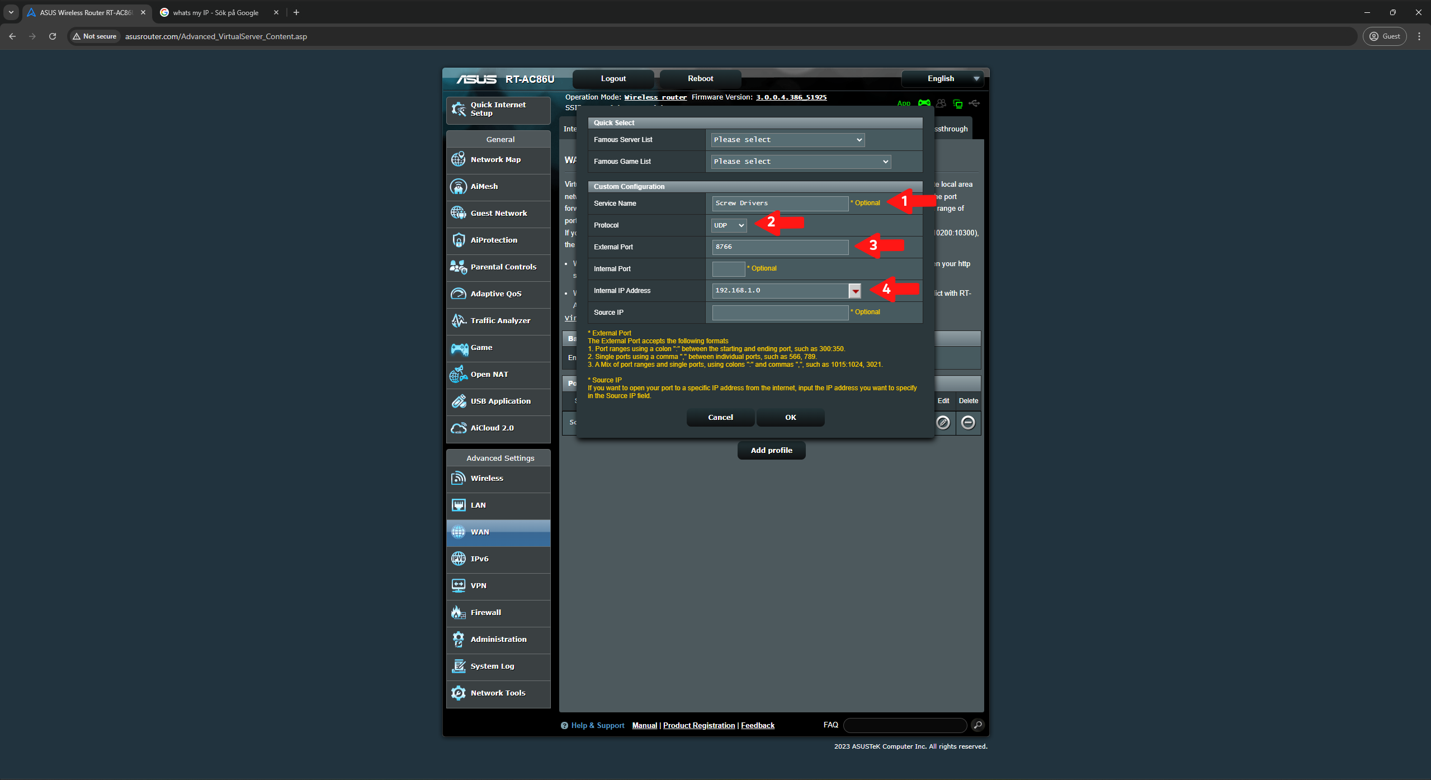1431x780 pixels.
Task: Open AiCloud 2.0 cloud icon
Action: tap(459, 428)
